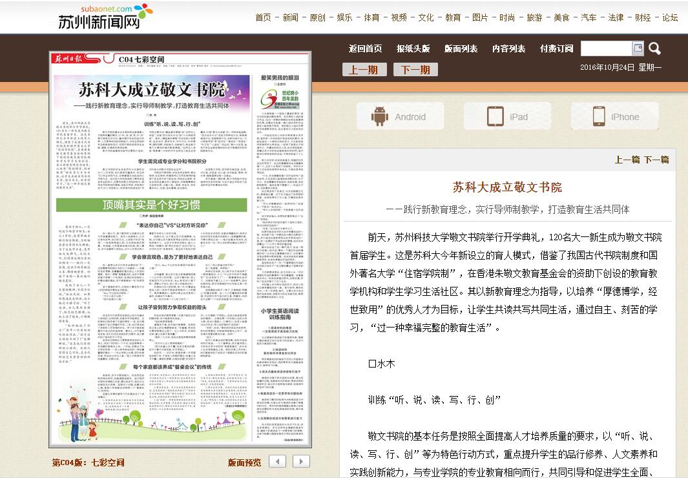
Task: Select 返回首页 in the dark toolbar
Action: tap(365, 48)
